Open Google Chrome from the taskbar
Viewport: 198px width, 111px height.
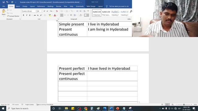click(86, 108)
